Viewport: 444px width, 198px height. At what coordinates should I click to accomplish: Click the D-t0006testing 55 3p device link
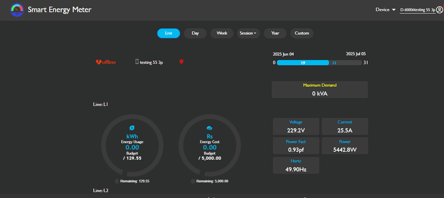point(417,10)
